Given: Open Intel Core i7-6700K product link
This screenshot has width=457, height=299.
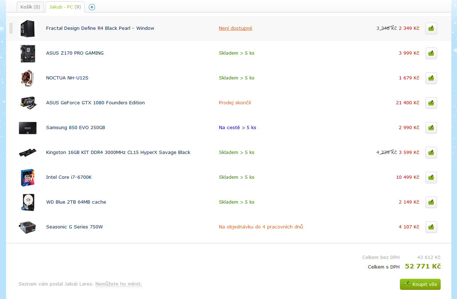Looking at the screenshot, I should coord(69,177).
